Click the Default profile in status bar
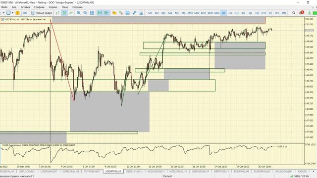The width and height of the screenshot is (317, 178). click(167, 176)
